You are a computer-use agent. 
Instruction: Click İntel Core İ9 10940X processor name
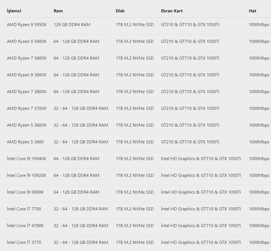[x=26, y=159]
